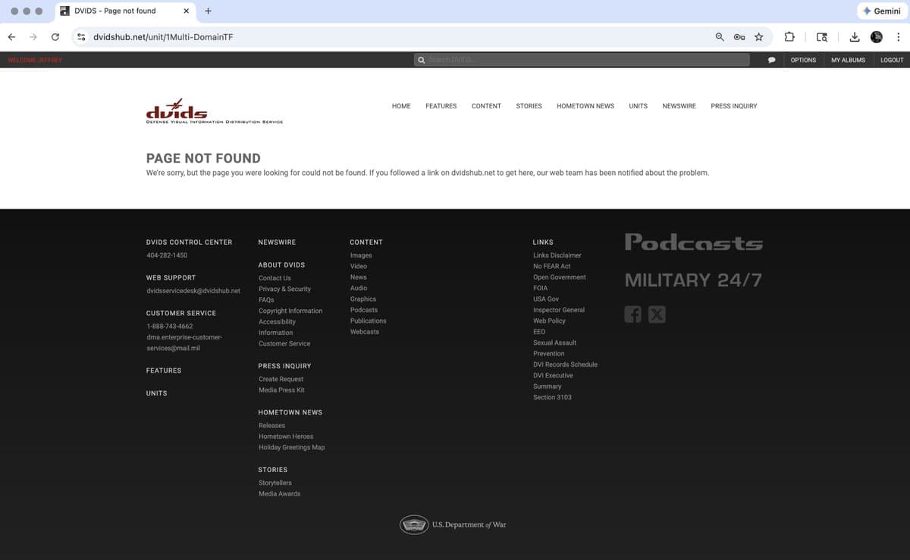This screenshot has height=560, width=910.
Task: Open the Privacy & Security footer link
Action: (x=284, y=289)
